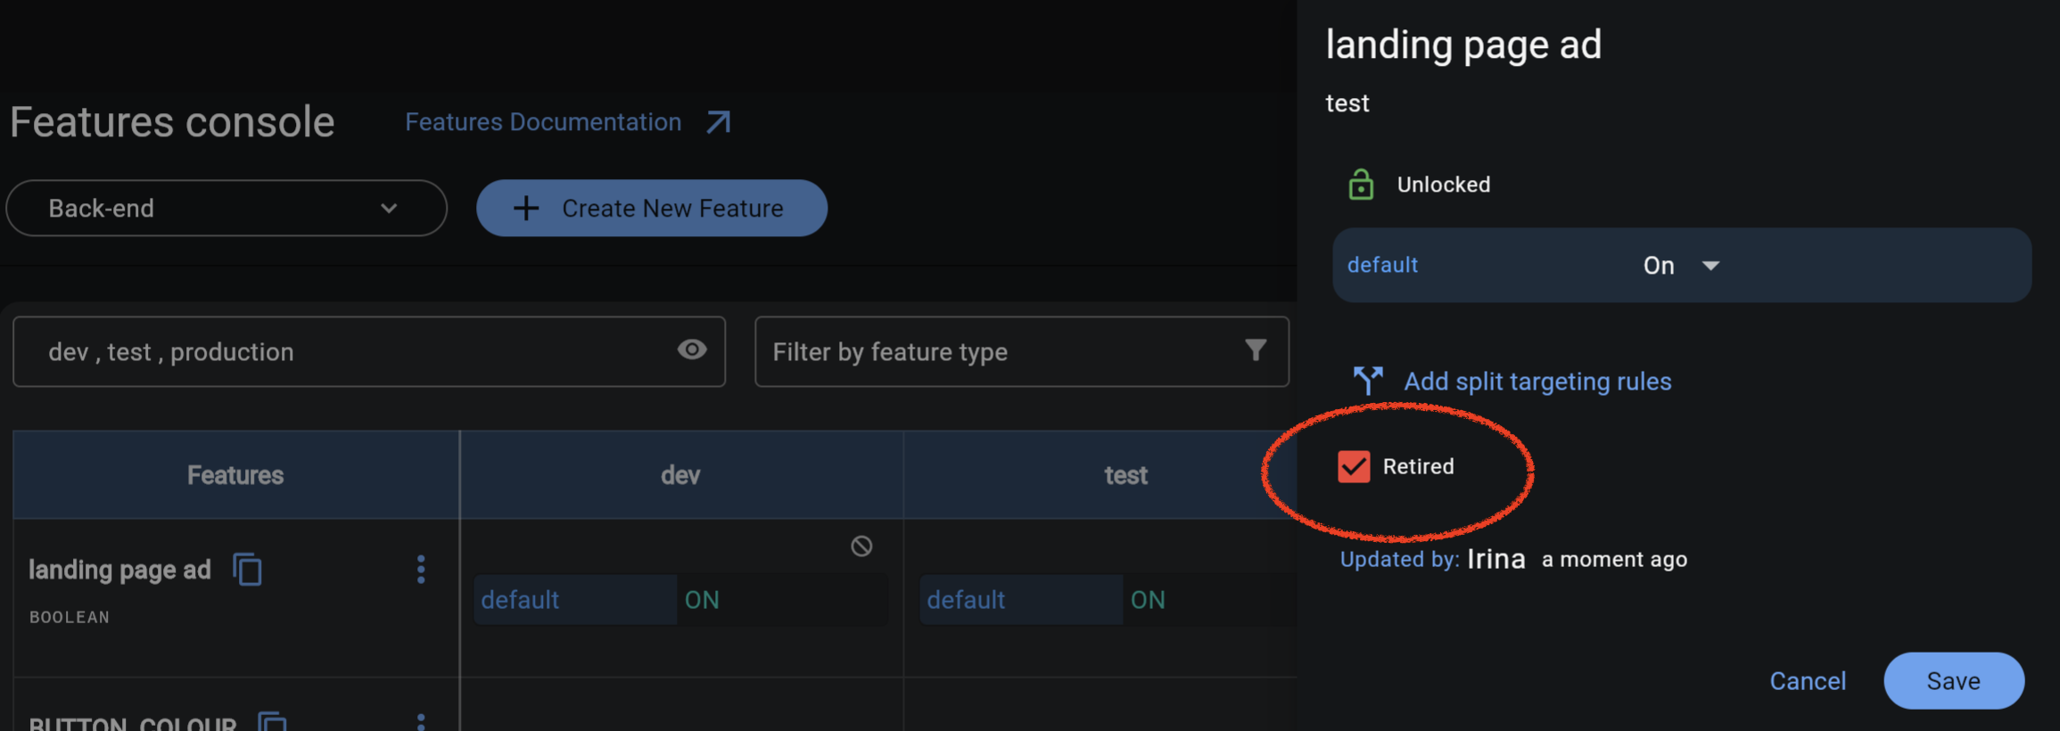The height and width of the screenshot is (731, 2060).
Task: Click the filter funnel icon
Action: tap(1256, 351)
